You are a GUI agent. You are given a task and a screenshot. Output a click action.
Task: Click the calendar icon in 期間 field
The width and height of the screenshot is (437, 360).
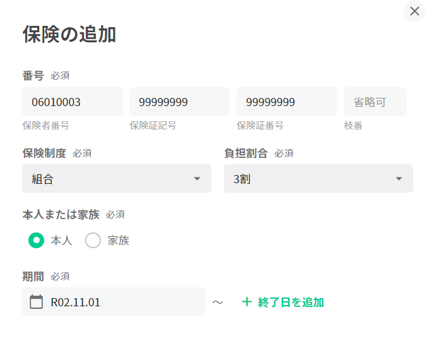click(x=37, y=302)
